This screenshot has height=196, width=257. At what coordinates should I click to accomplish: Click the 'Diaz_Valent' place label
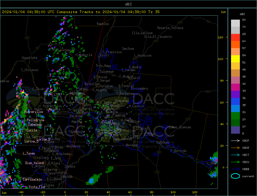35,163
